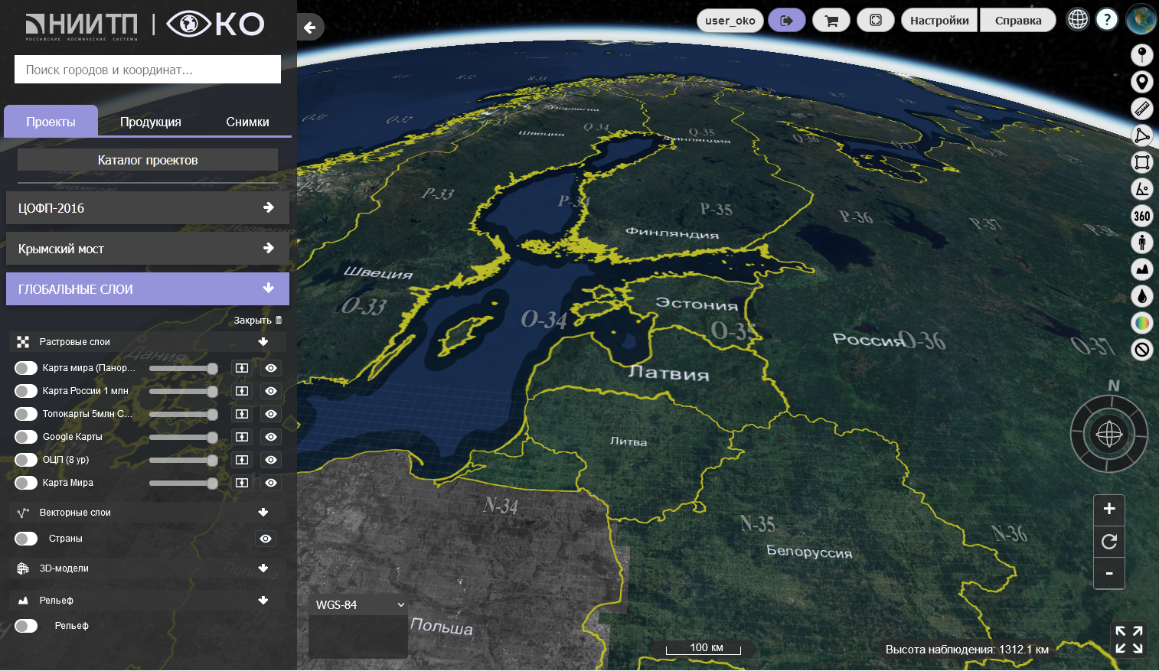Screen dimensions: 1159x671
Task: Click the logout arrow icon
Action: coord(786,21)
